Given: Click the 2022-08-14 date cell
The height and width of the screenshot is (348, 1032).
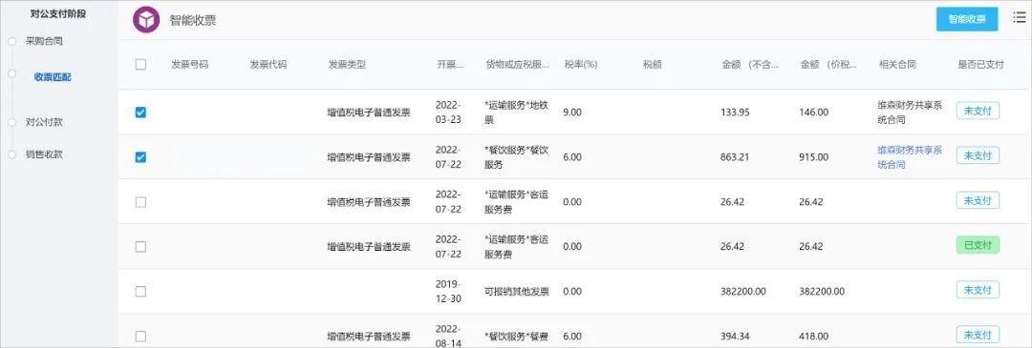Looking at the screenshot, I should pyautogui.click(x=449, y=336).
